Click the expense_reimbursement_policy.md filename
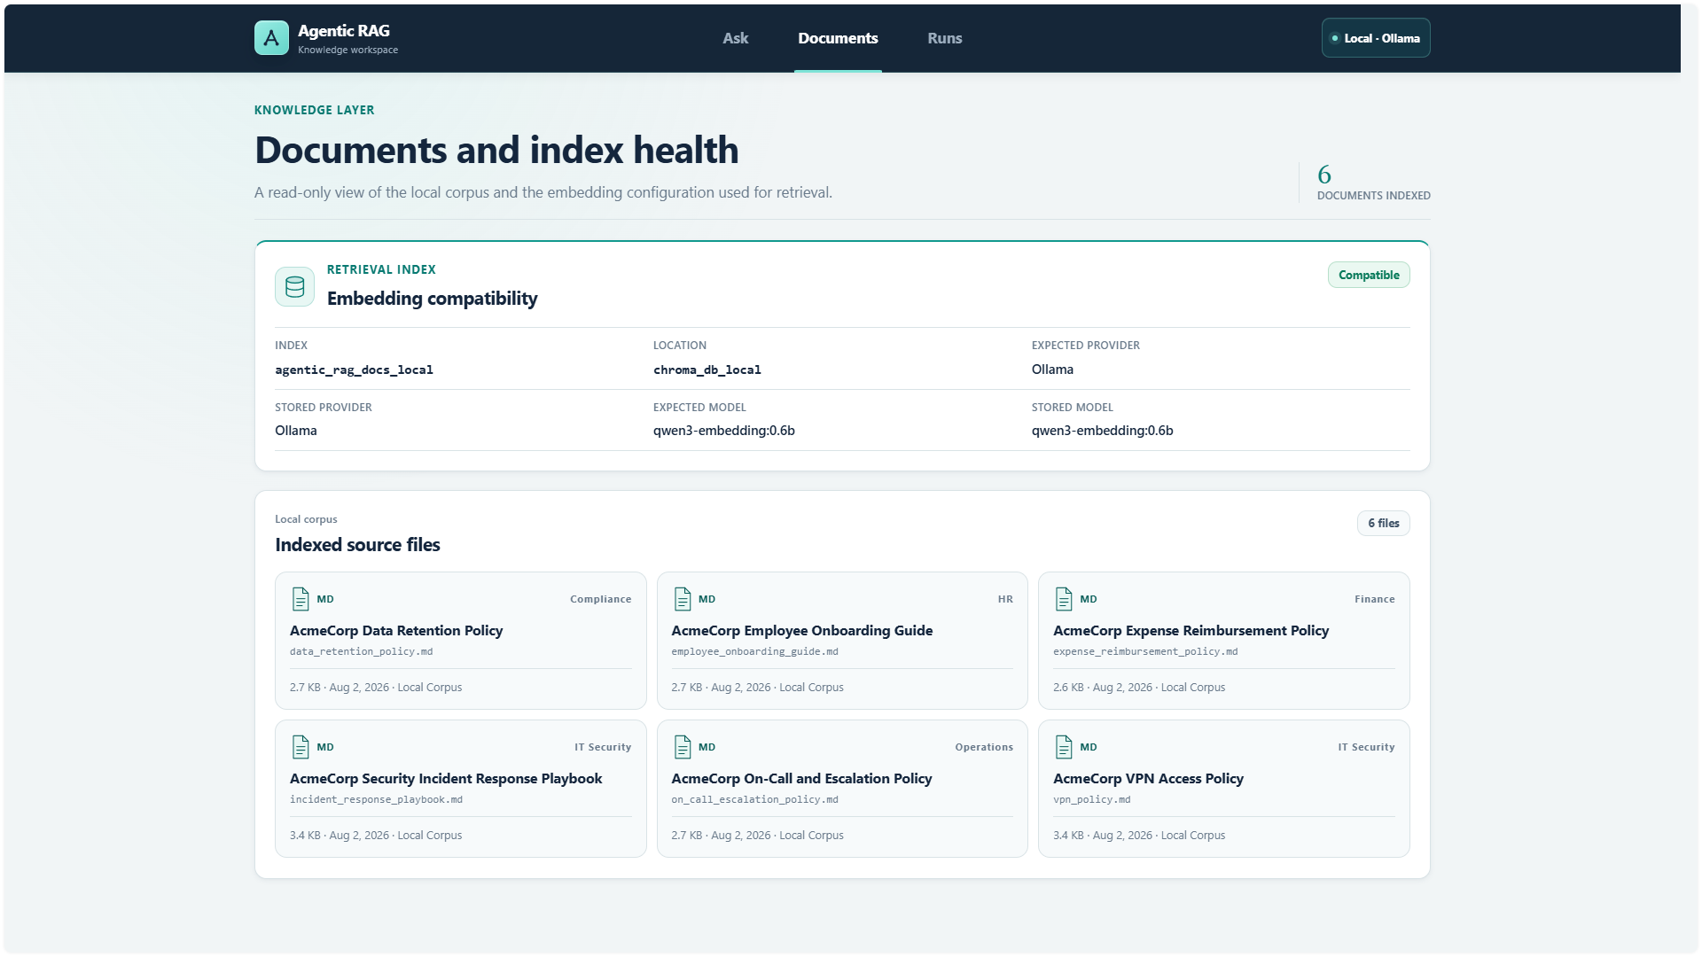 coord(1145,651)
